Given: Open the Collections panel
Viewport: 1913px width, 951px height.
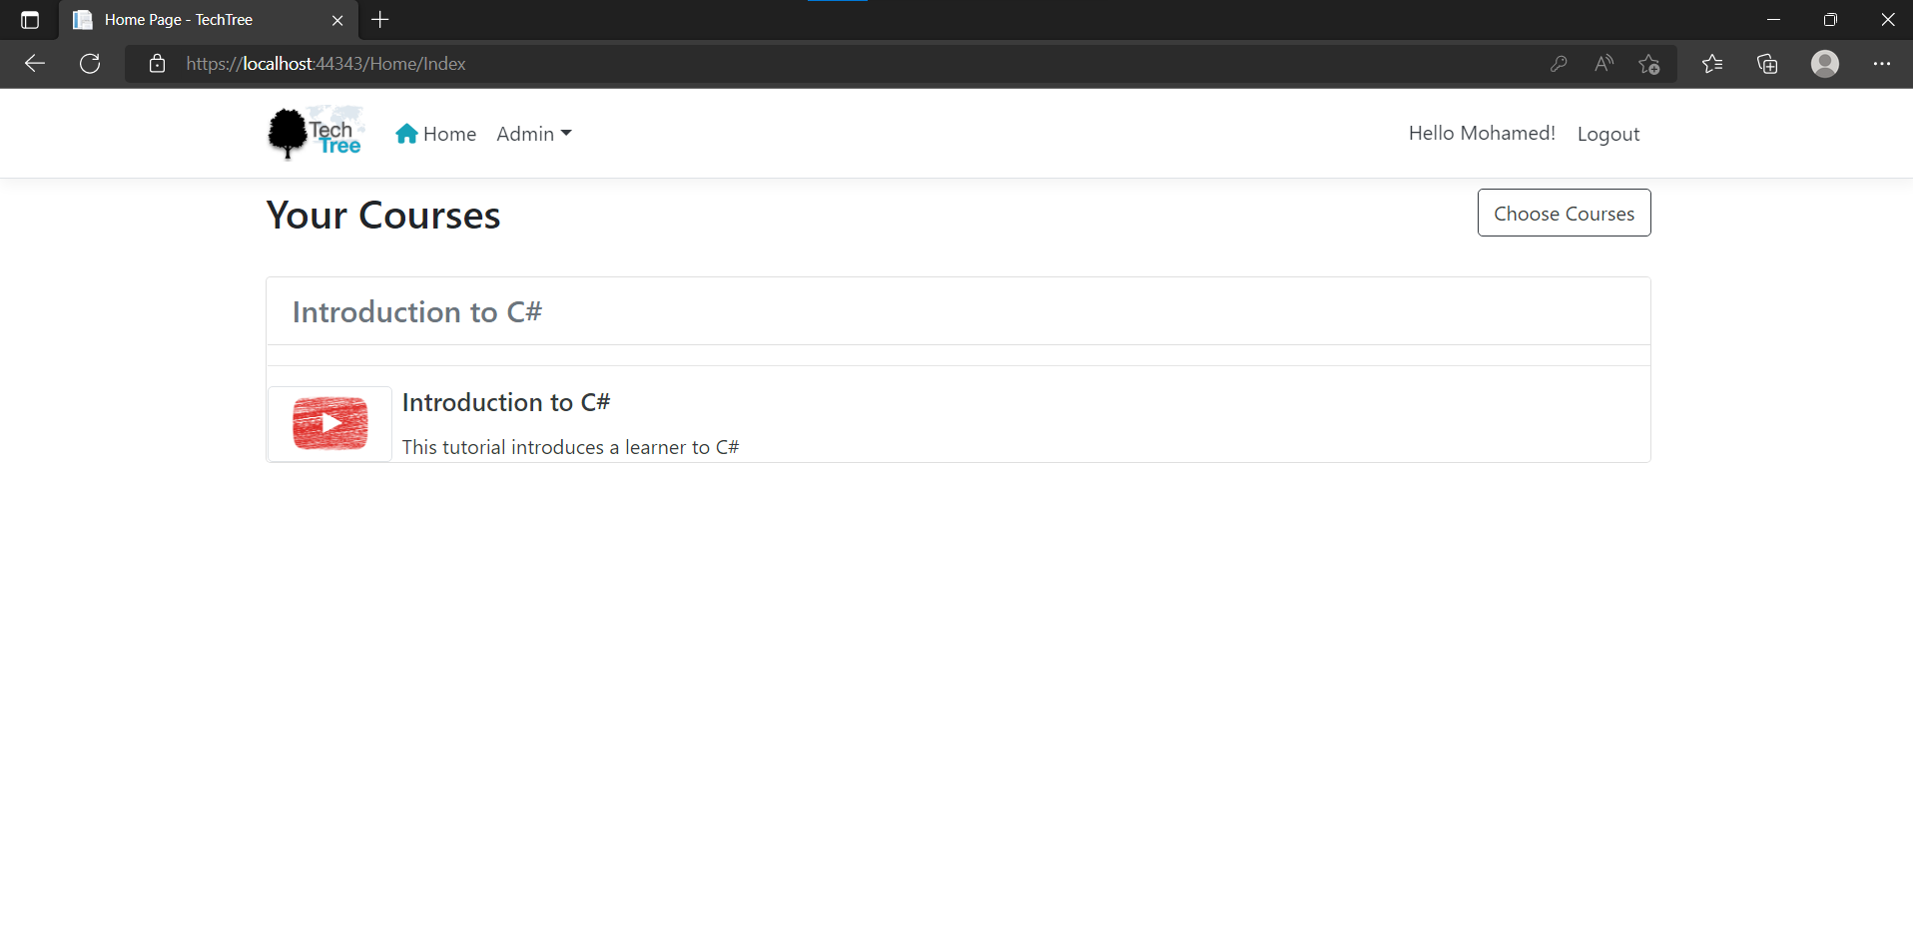Looking at the screenshot, I should (1767, 63).
